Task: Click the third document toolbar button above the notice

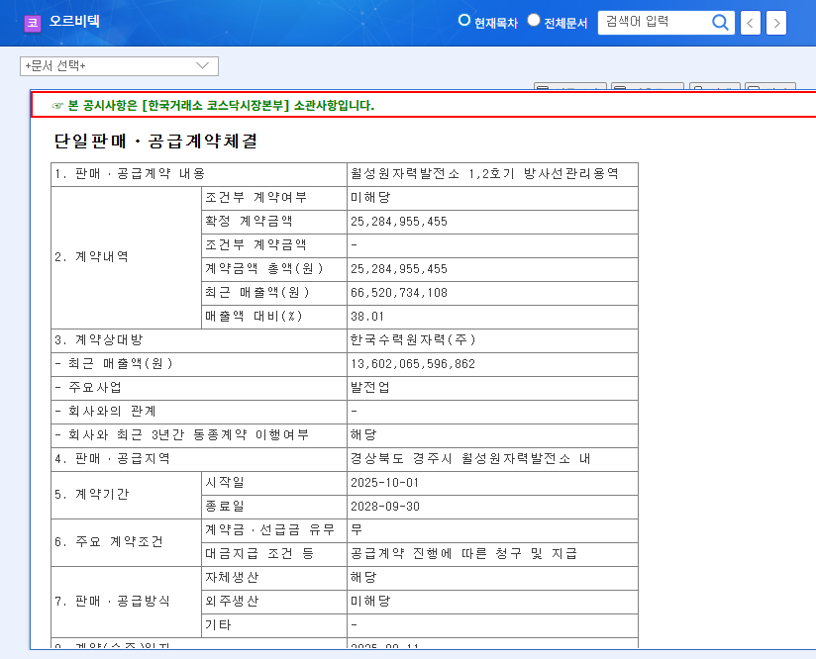Action: pos(716,84)
